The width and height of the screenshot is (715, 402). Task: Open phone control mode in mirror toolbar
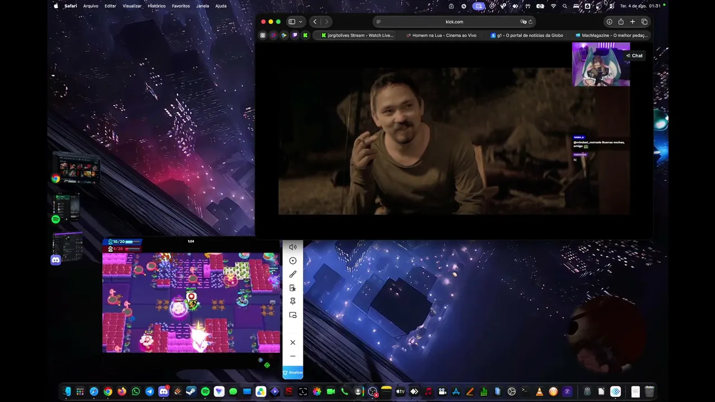293,288
